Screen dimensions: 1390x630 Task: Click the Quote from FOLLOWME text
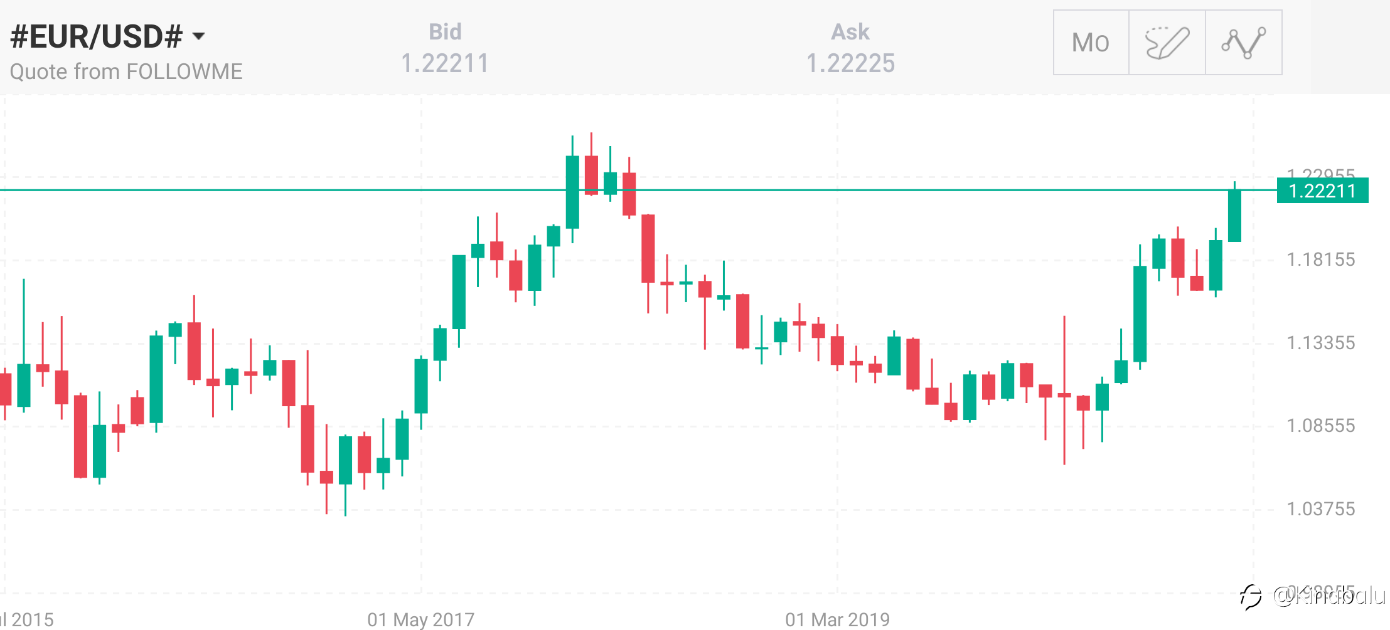126,71
